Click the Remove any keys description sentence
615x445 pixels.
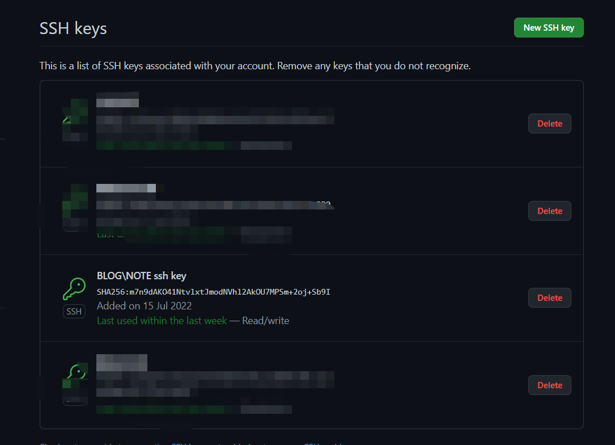point(374,66)
